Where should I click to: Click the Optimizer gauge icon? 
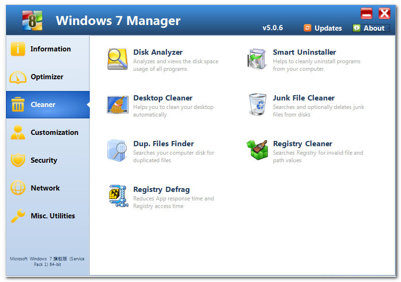tap(17, 77)
